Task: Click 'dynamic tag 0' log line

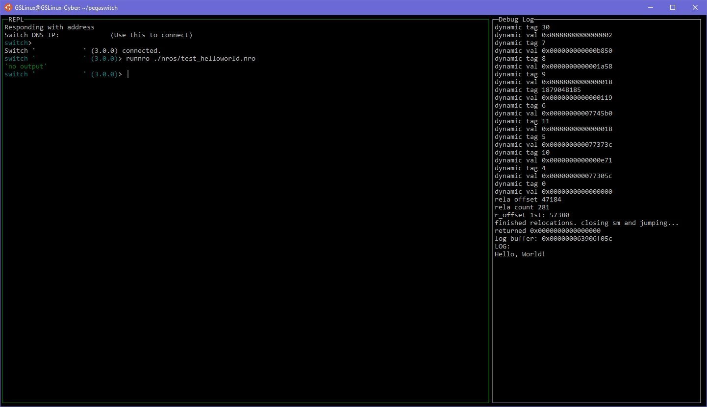Action: [520, 184]
